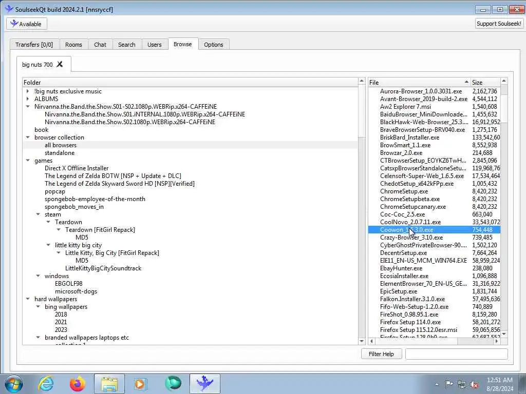Select the Browse tab
This screenshot has height=394, width=526.
pyautogui.click(x=182, y=44)
